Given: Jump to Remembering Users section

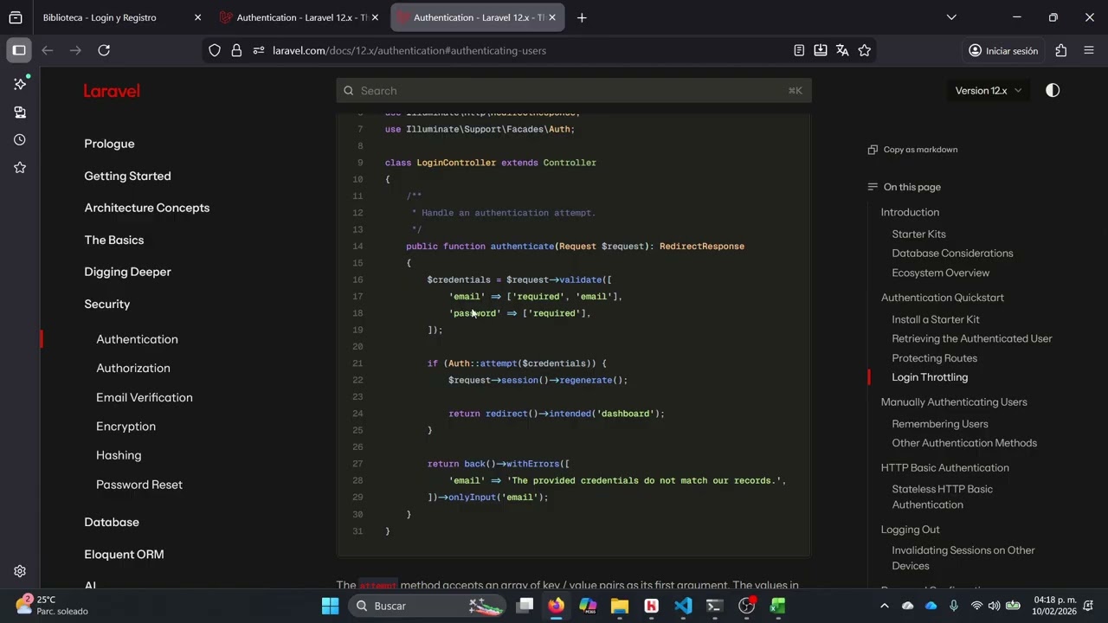Looking at the screenshot, I should point(940,424).
